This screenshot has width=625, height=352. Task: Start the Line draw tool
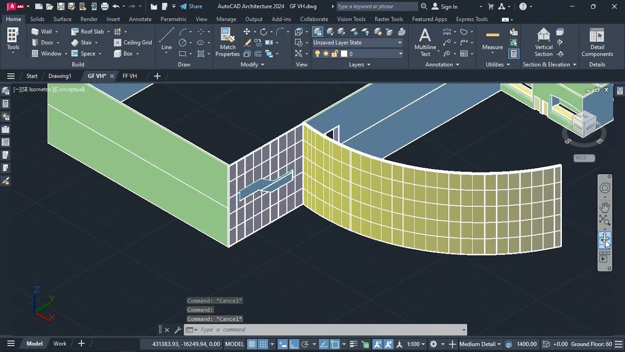point(167,39)
